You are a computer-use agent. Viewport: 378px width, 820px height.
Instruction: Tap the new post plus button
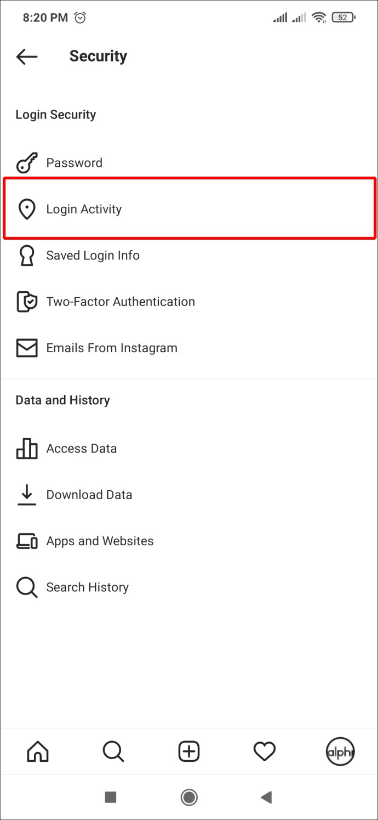pos(189,751)
